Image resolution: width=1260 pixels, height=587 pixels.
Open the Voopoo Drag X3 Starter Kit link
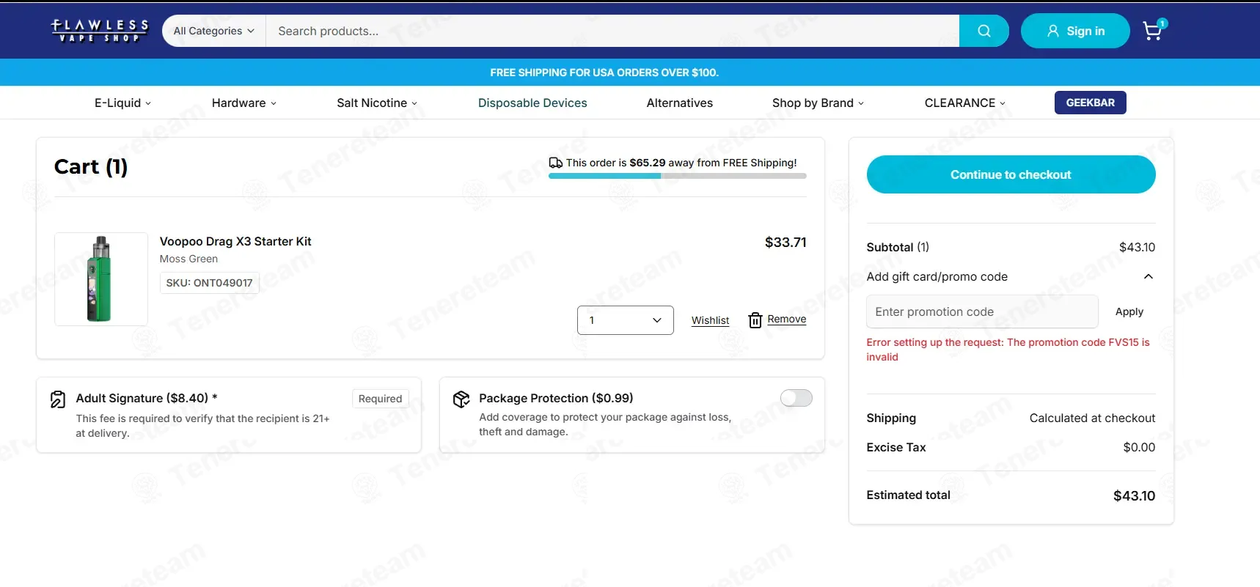pyautogui.click(x=235, y=241)
